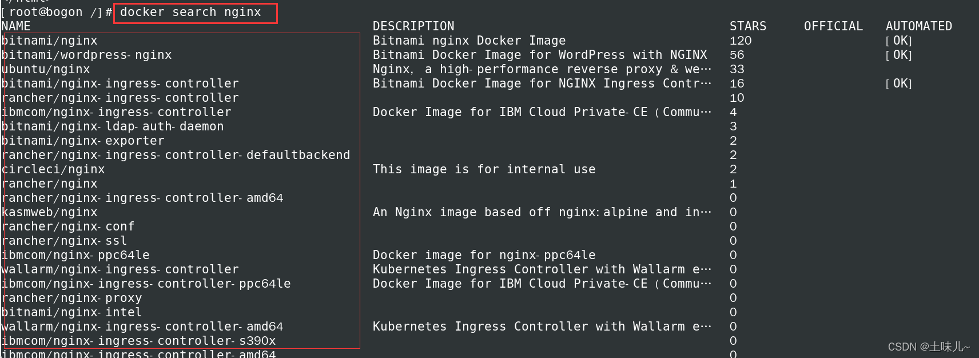Click the 'This image is for internal use' description
This screenshot has height=358, width=979.
tap(484, 169)
